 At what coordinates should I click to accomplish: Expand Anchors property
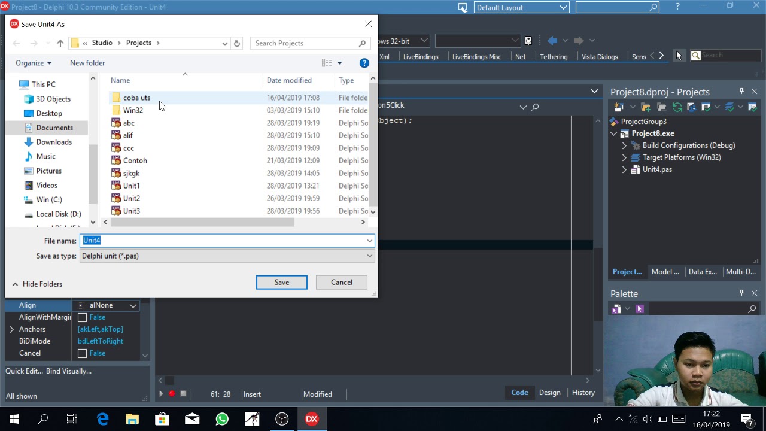[x=11, y=329]
